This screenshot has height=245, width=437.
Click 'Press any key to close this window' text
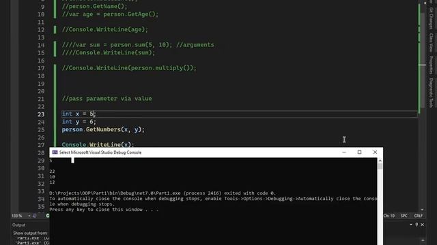pyautogui.click(x=104, y=210)
